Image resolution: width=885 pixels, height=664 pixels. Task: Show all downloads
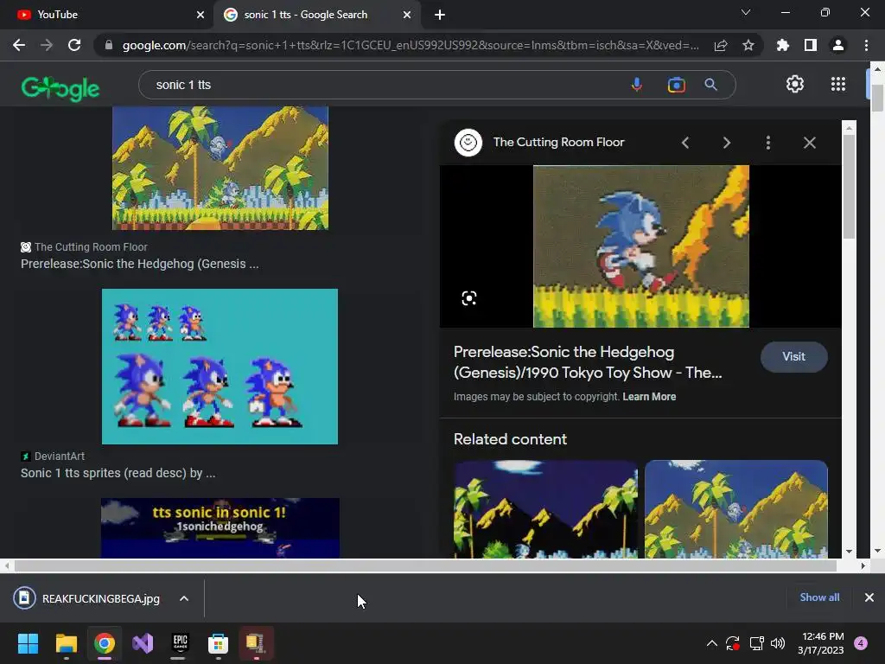coord(819,597)
